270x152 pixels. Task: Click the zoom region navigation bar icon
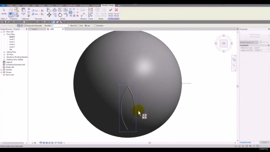(x=234, y=65)
